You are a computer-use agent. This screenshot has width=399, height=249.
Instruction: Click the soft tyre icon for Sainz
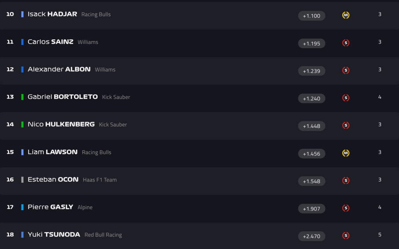pos(346,43)
